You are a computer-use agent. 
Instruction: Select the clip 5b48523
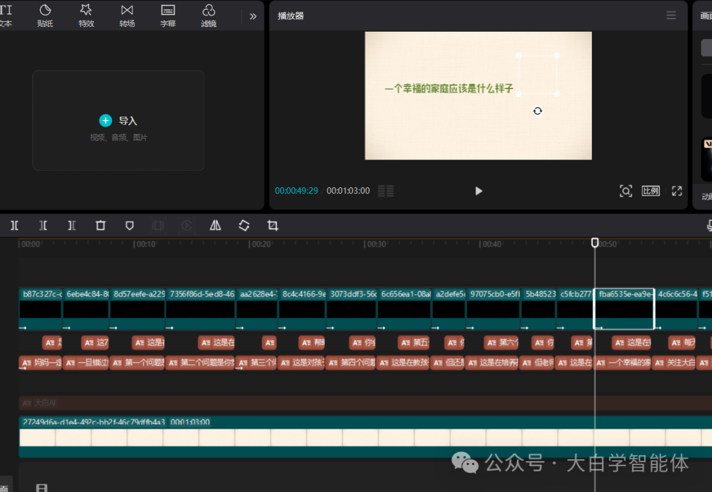click(x=539, y=309)
